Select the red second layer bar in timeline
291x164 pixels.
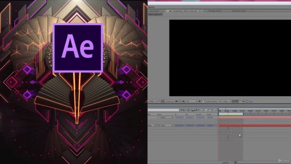[255, 126]
